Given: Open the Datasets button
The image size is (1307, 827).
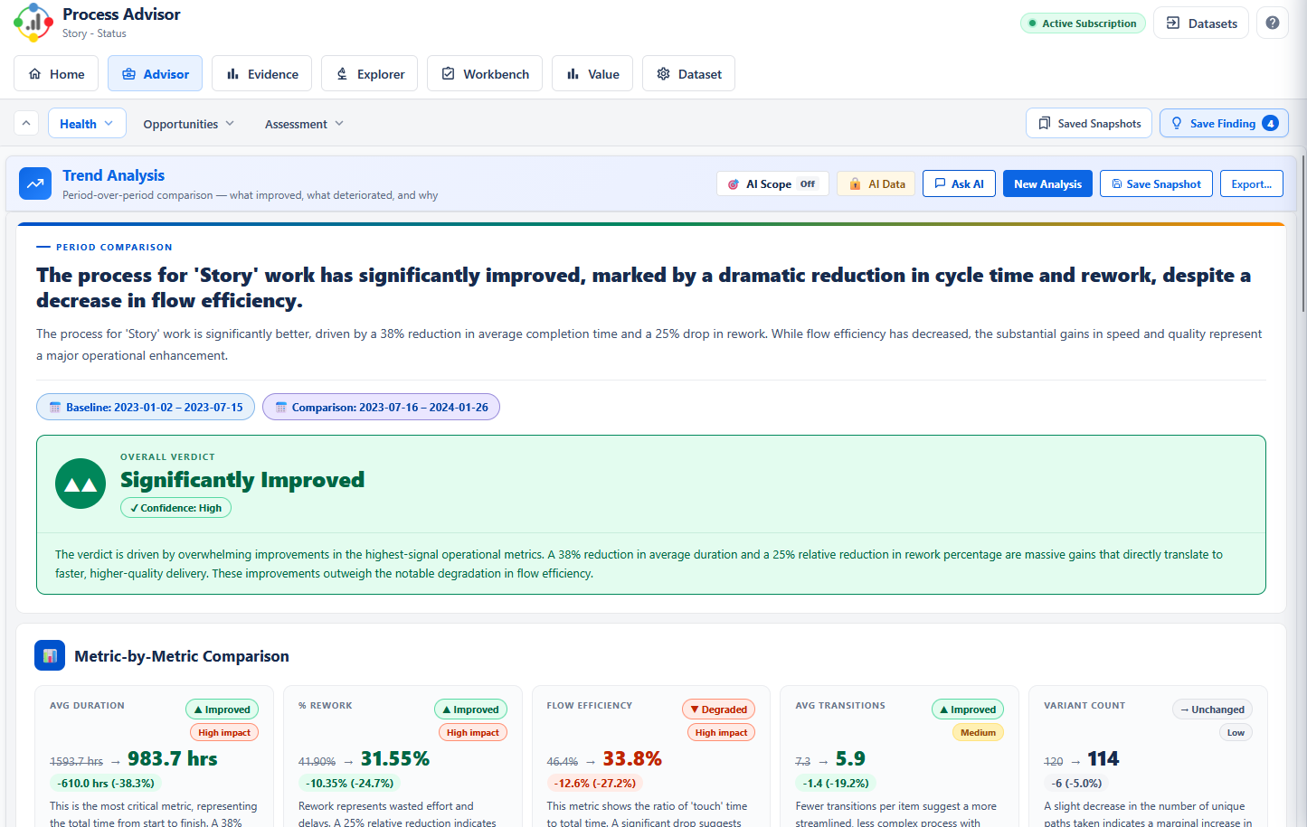Looking at the screenshot, I should click(x=1201, y=23).
